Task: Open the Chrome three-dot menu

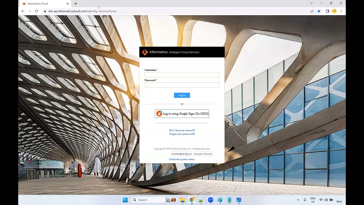Action: pyautogui.click(x=341, y=11)
